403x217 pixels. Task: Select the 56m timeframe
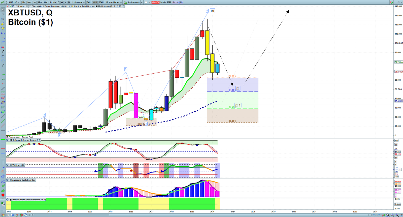point(45,2)
